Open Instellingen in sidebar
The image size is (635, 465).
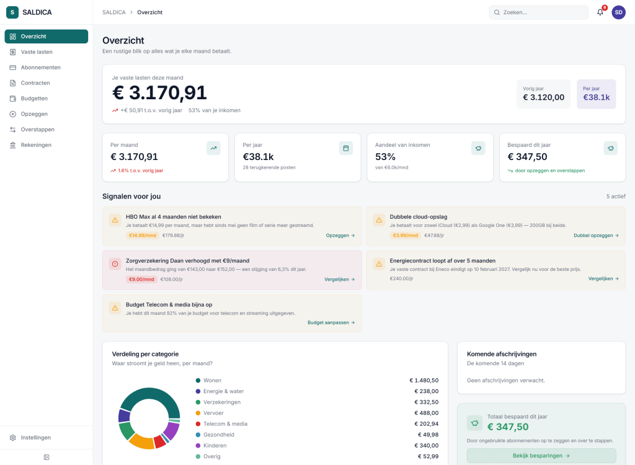point(46,438)
